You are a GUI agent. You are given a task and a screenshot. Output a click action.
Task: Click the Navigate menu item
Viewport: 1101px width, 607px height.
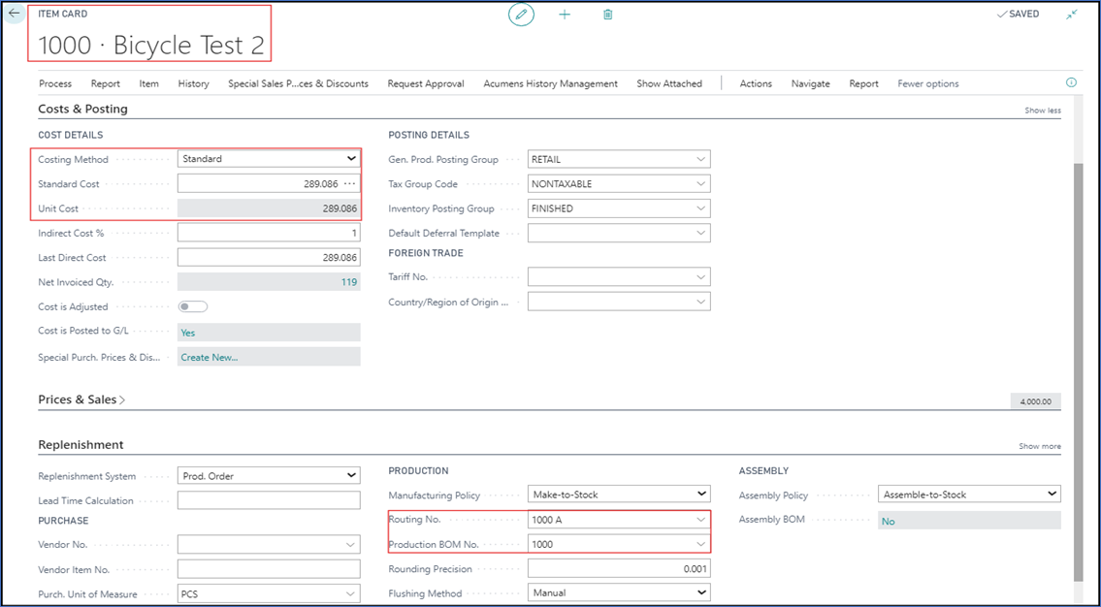[x=810, y=83]
